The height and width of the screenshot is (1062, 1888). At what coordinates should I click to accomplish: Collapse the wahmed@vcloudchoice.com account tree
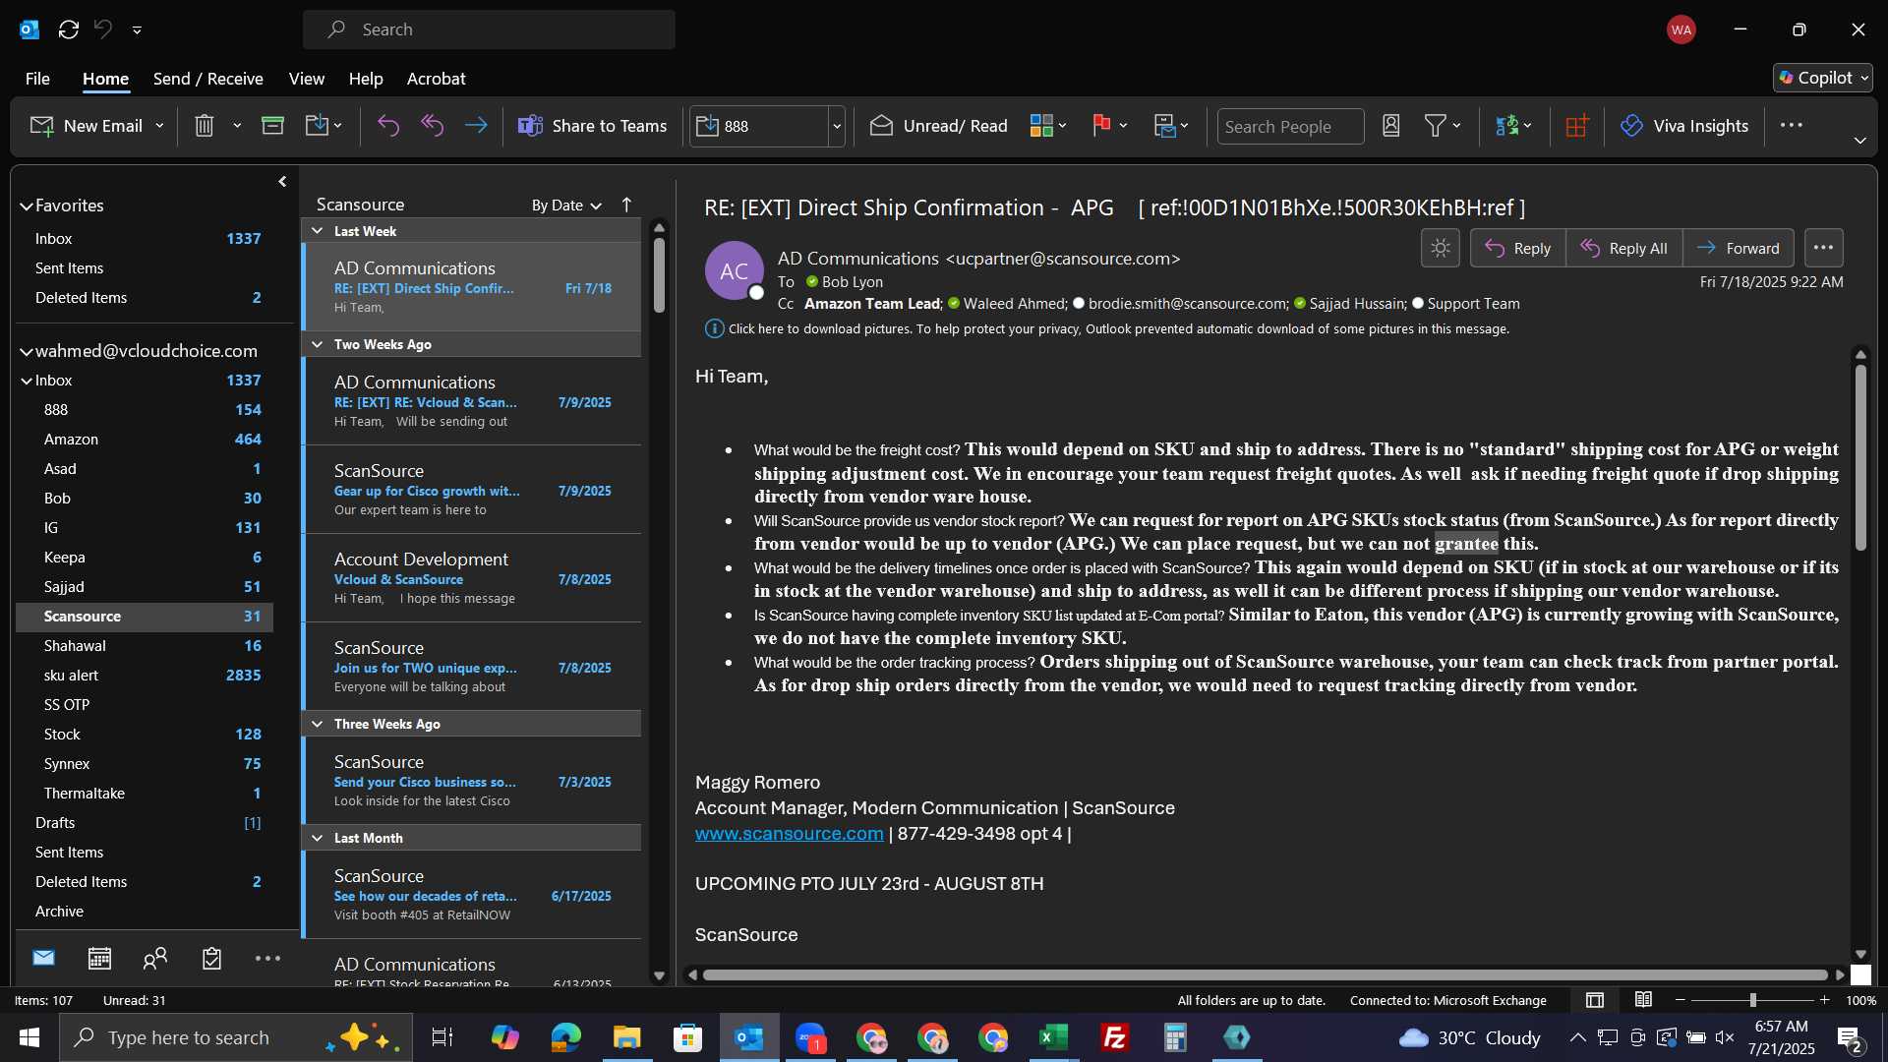click(27, 351)
